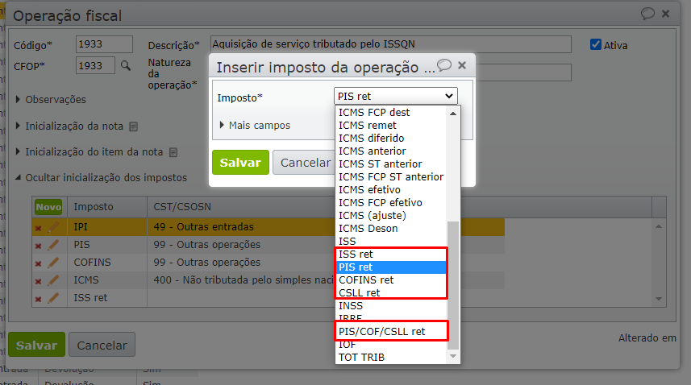Select highlighted PIS ret option

click(391, 267)
